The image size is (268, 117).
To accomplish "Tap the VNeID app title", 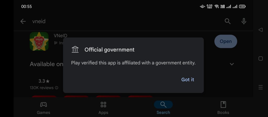I will (x=60, y=36).
